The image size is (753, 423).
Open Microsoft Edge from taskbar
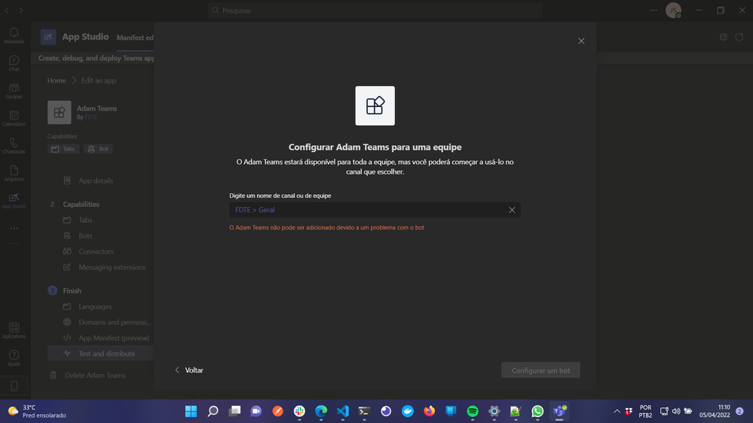point(321,411)
